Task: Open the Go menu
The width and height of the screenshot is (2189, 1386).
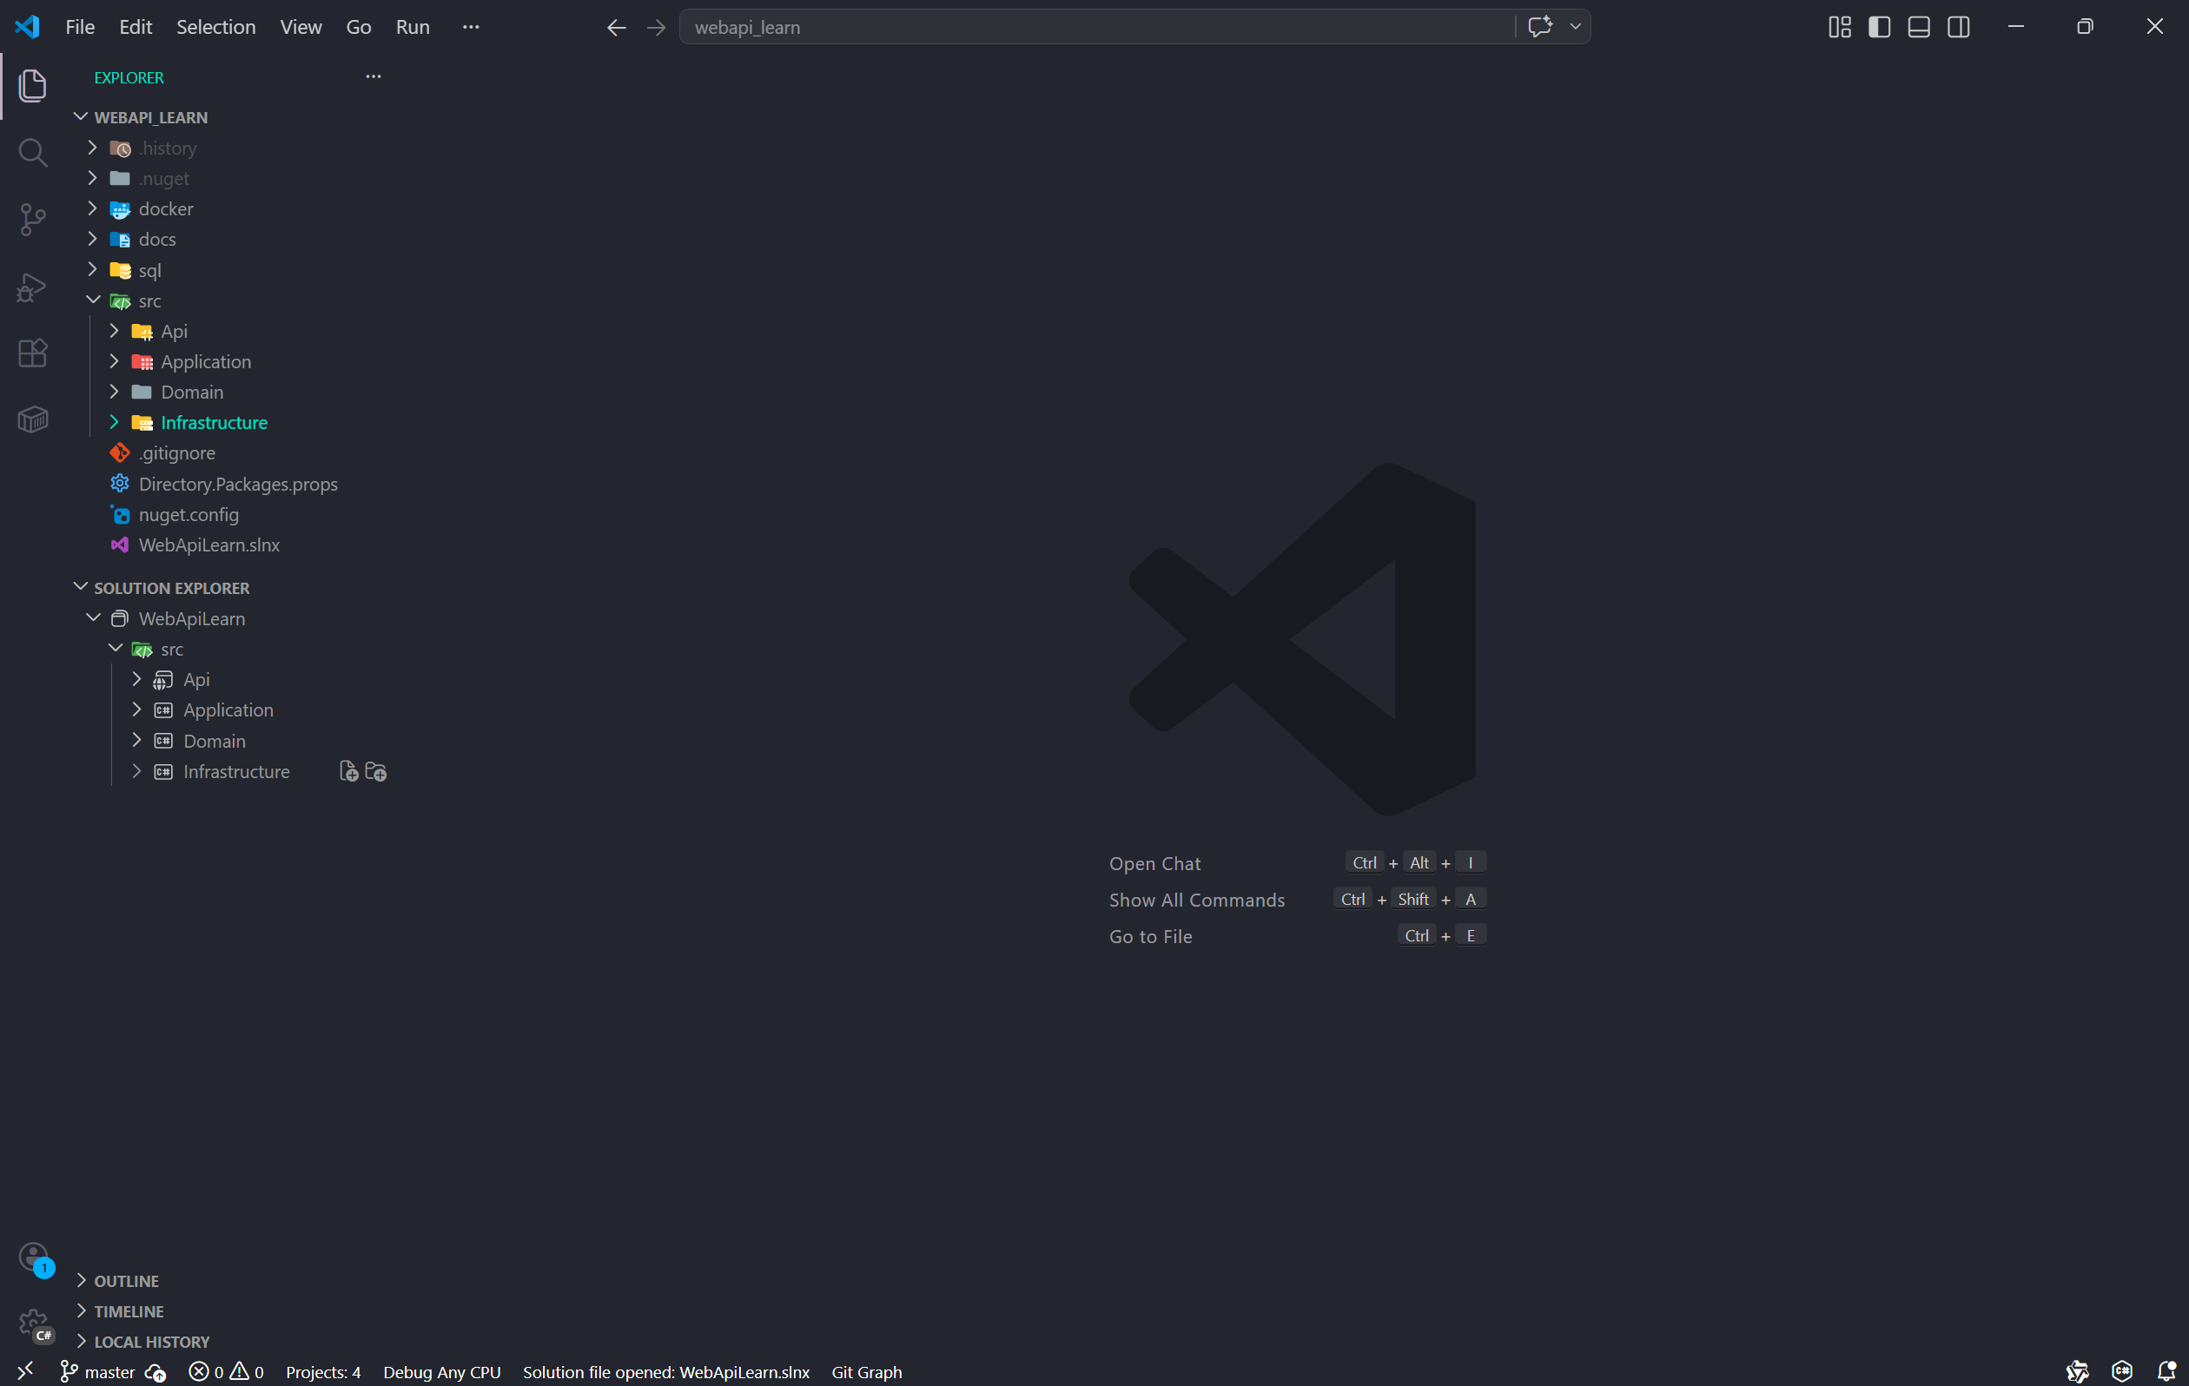Action: pyautogui.click(x=358, y=27)
